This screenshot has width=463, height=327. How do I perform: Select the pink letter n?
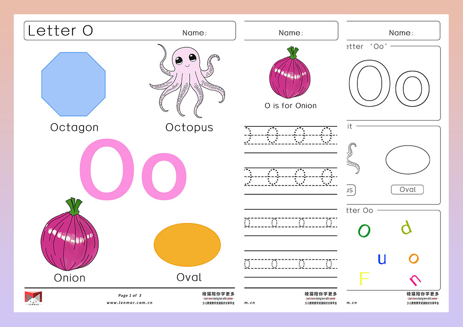coord(415,280)
